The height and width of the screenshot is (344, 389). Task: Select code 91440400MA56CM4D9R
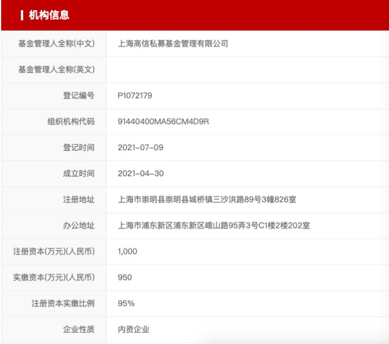(x=164, y=122)
